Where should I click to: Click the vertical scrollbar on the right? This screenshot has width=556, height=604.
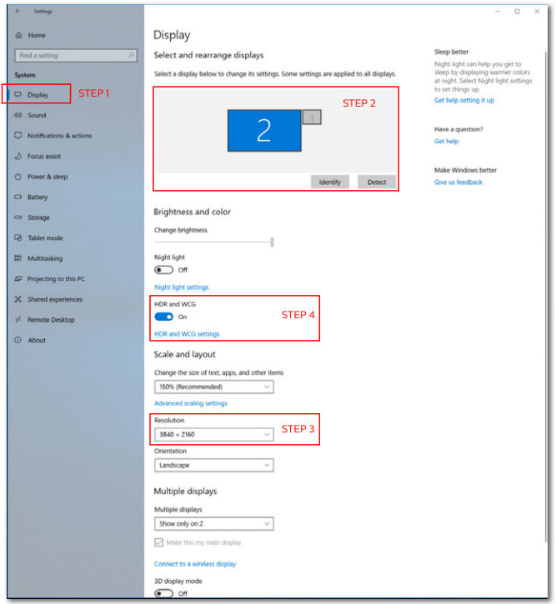click(545, 297)
